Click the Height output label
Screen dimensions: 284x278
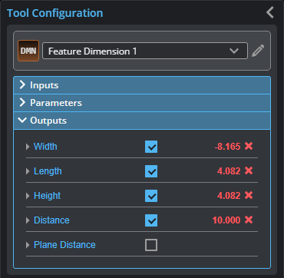click(48, 196)
